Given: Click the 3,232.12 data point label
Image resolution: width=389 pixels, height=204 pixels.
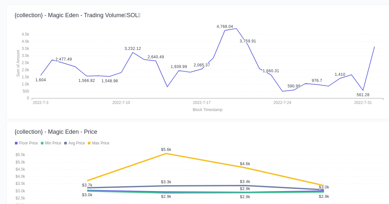Looking at the screenshot, I should pos(133,49).
